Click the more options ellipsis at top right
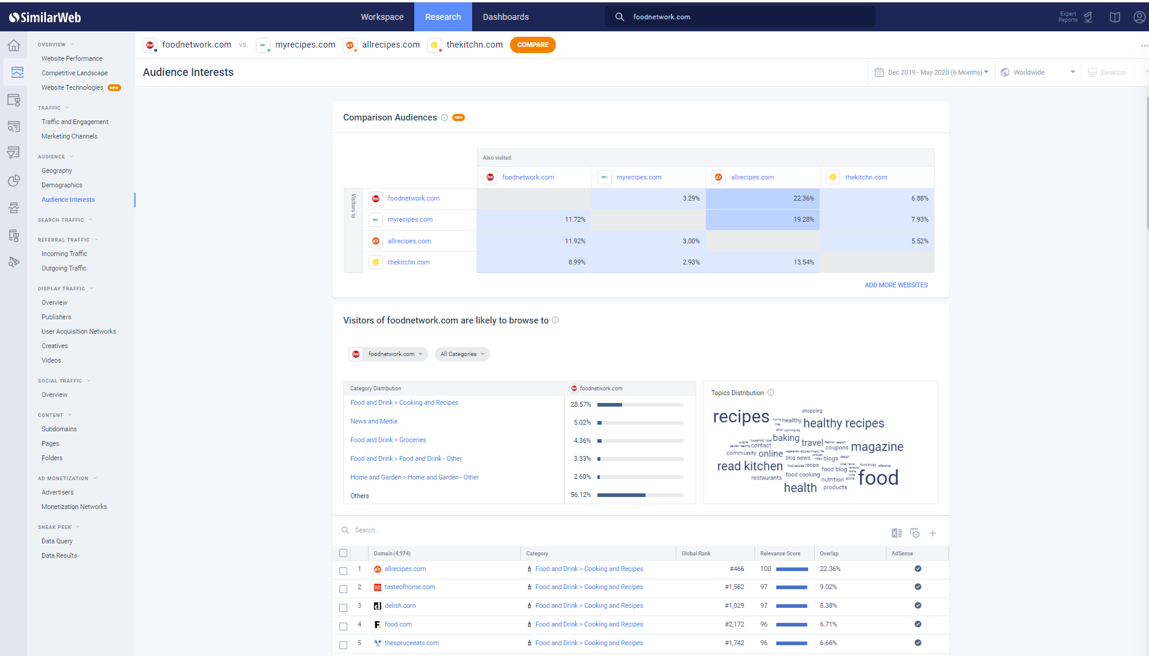The width and height of the screenshot is (1149, 656). coord(1144,46)
